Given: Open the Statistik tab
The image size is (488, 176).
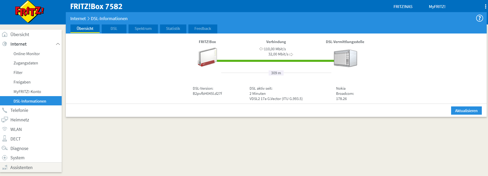Looking at the screenshot, I should [173, 29].
